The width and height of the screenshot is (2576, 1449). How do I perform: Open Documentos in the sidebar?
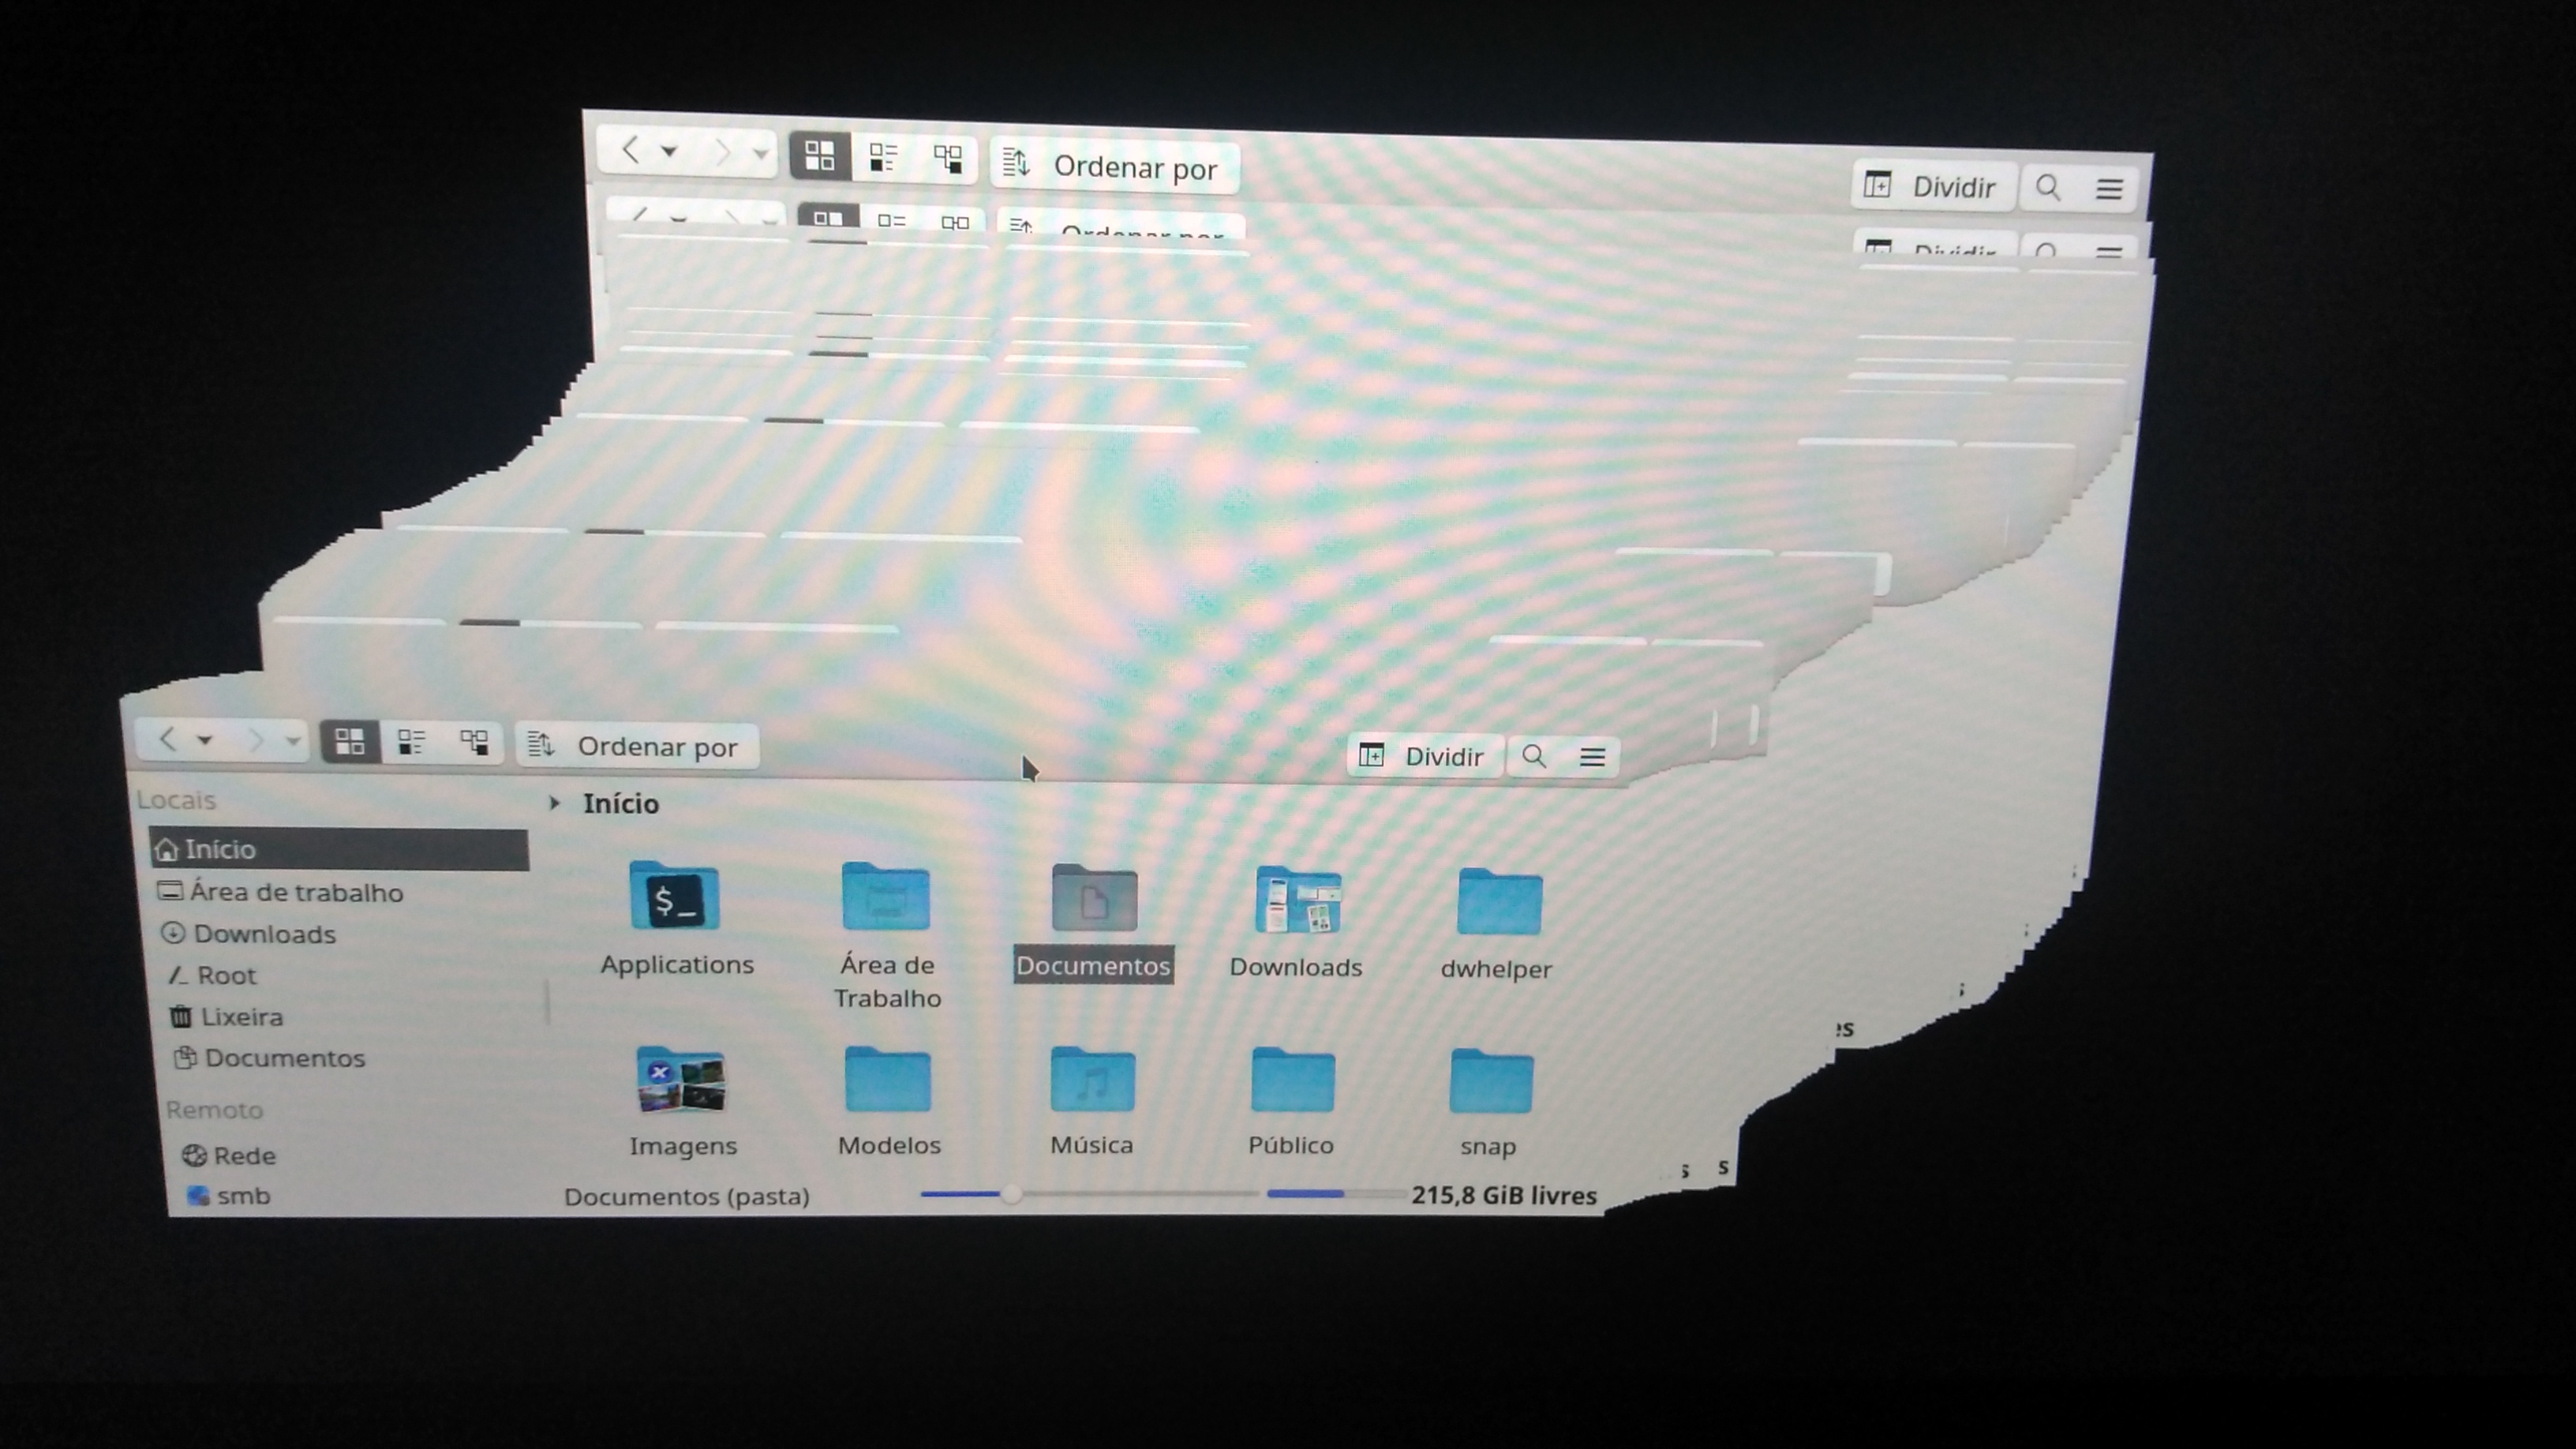point(270,1058)
